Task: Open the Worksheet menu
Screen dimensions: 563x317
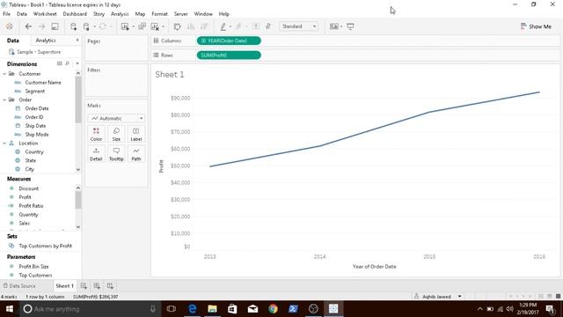Action: click(45, 14)
